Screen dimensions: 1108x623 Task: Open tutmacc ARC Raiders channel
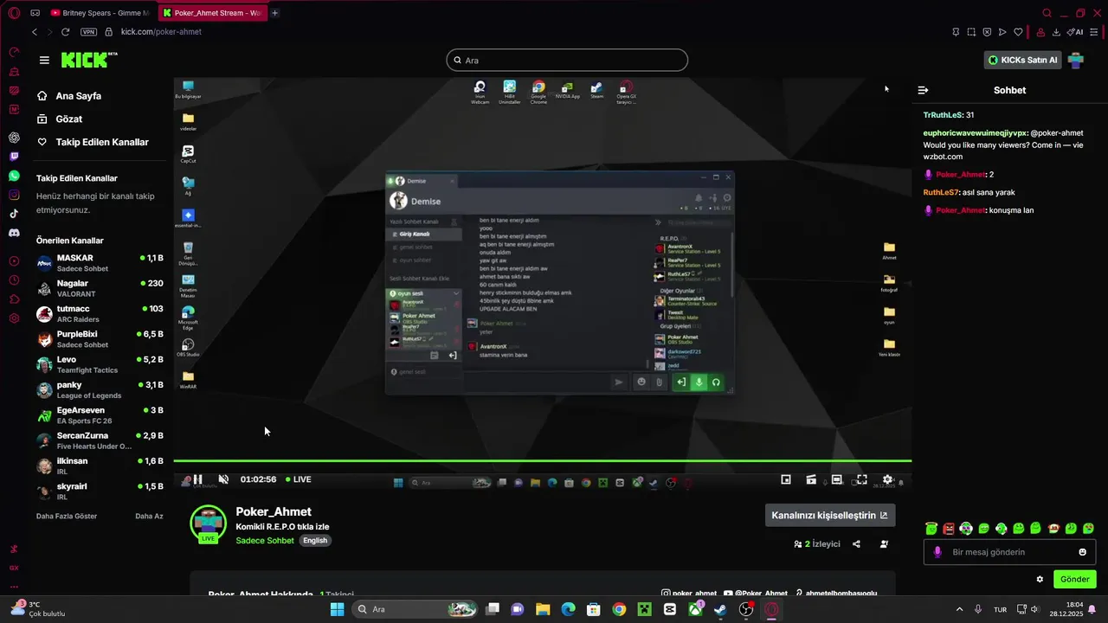(100, 313)
